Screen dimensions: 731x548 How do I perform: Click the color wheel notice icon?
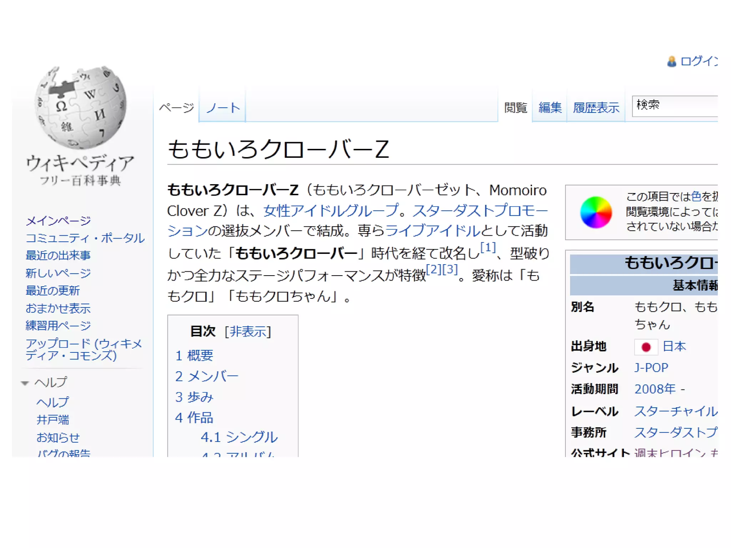point(596,212)
